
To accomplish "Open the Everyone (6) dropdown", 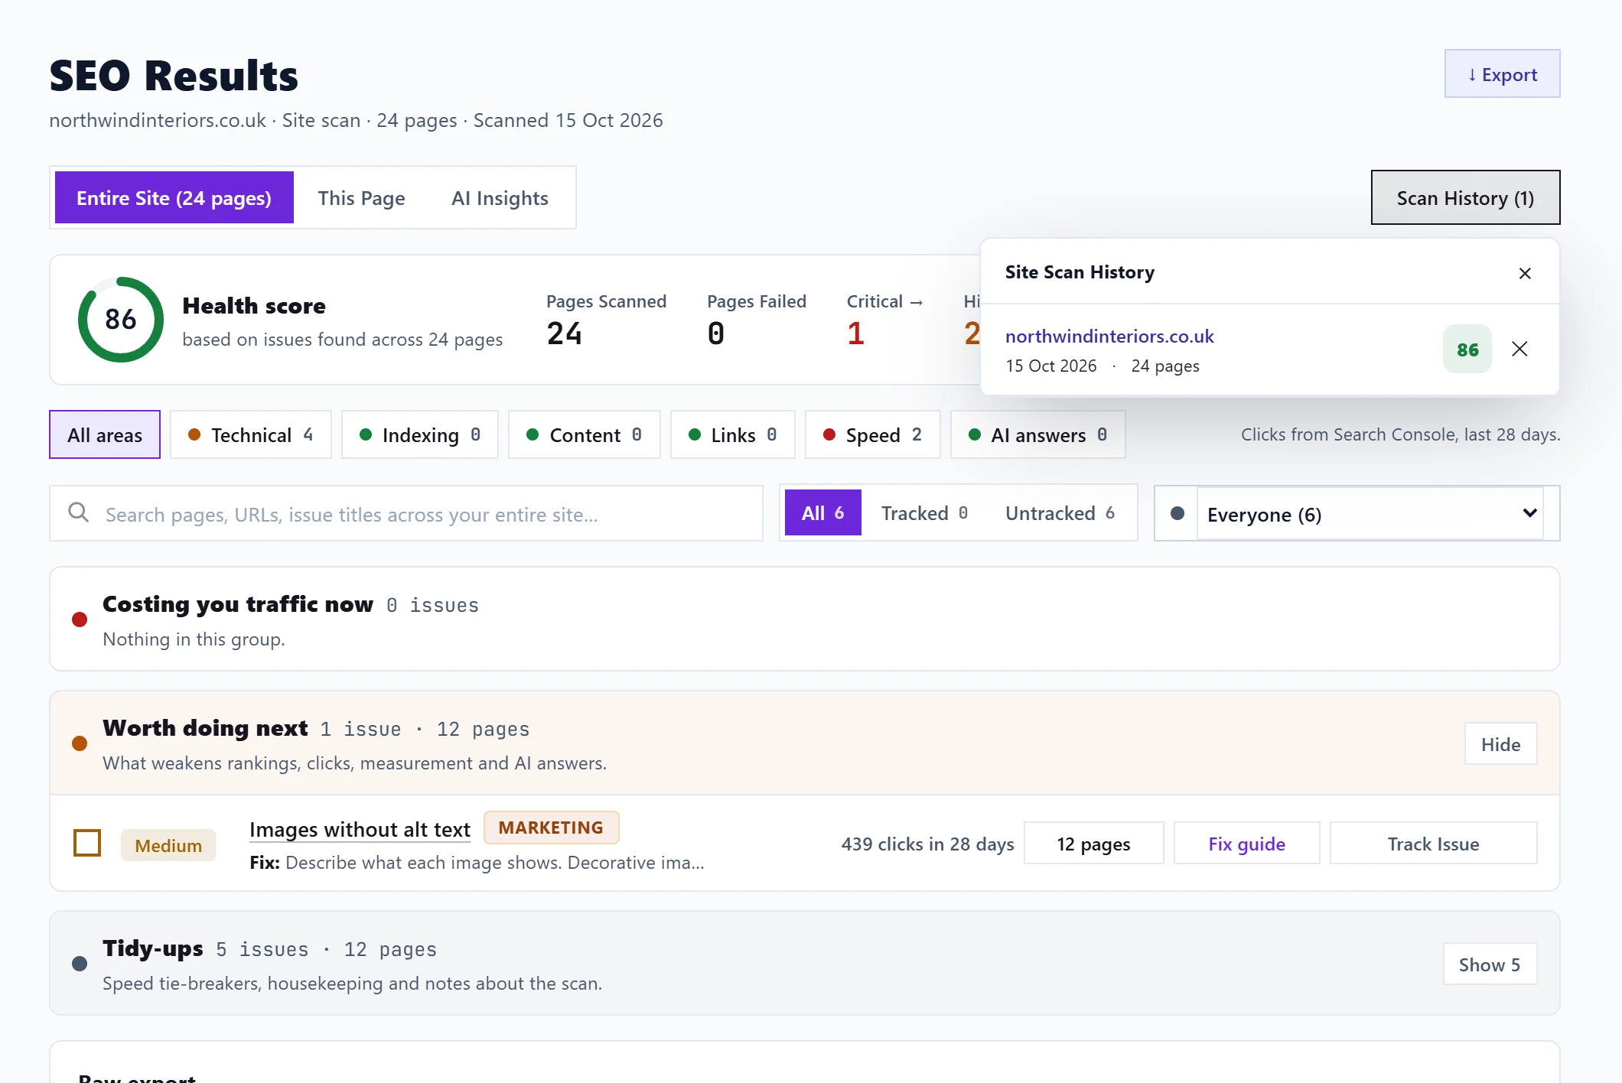I will pos(1370,513).
